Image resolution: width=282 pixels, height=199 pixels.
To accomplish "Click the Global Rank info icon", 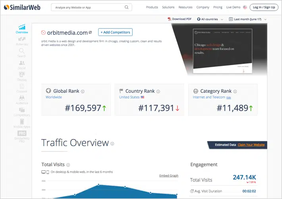I will [83, 91].
